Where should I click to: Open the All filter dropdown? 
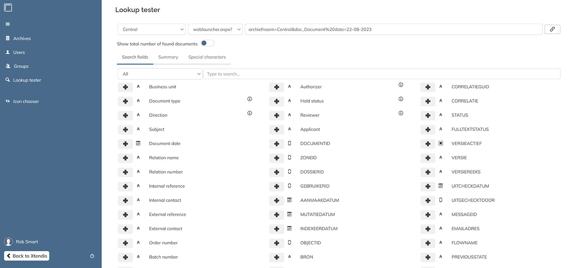tap(160, 74)
